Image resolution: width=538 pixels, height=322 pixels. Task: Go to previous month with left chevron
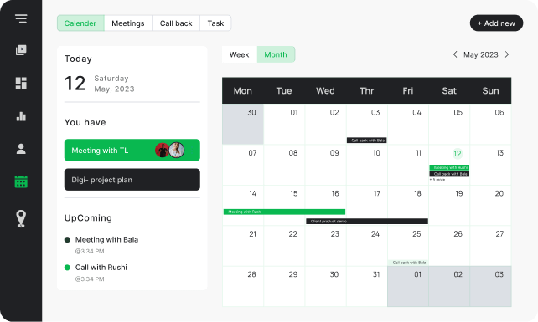click(455, 54)
